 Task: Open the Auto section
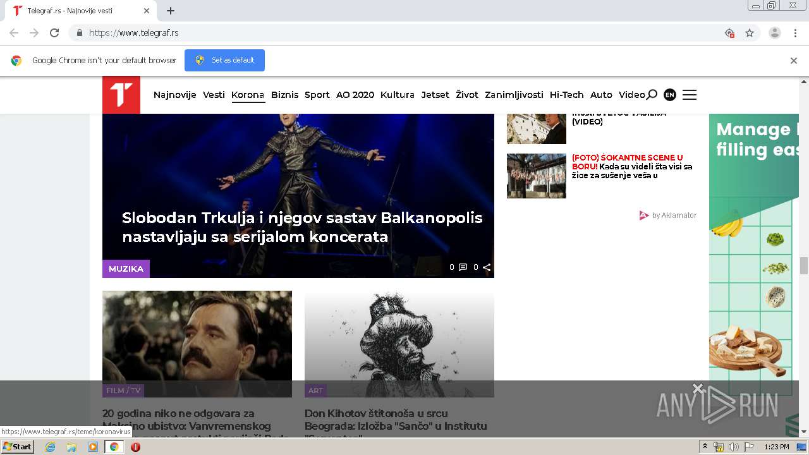coord(601,95)
